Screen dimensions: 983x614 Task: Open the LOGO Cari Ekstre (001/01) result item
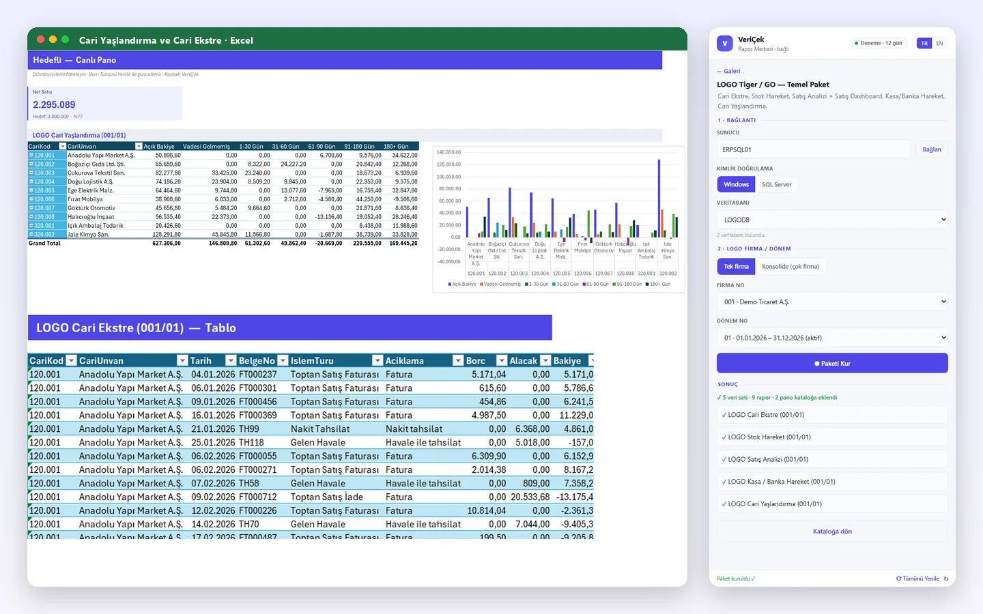[x=832, y=415]
